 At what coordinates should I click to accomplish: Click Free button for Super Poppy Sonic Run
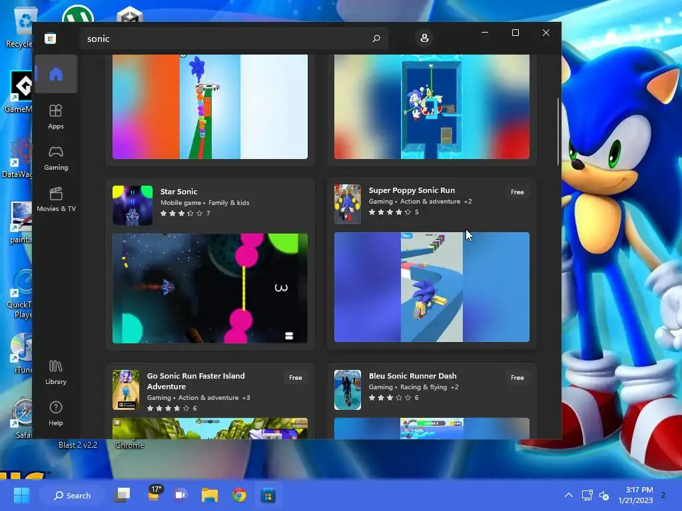517,192
